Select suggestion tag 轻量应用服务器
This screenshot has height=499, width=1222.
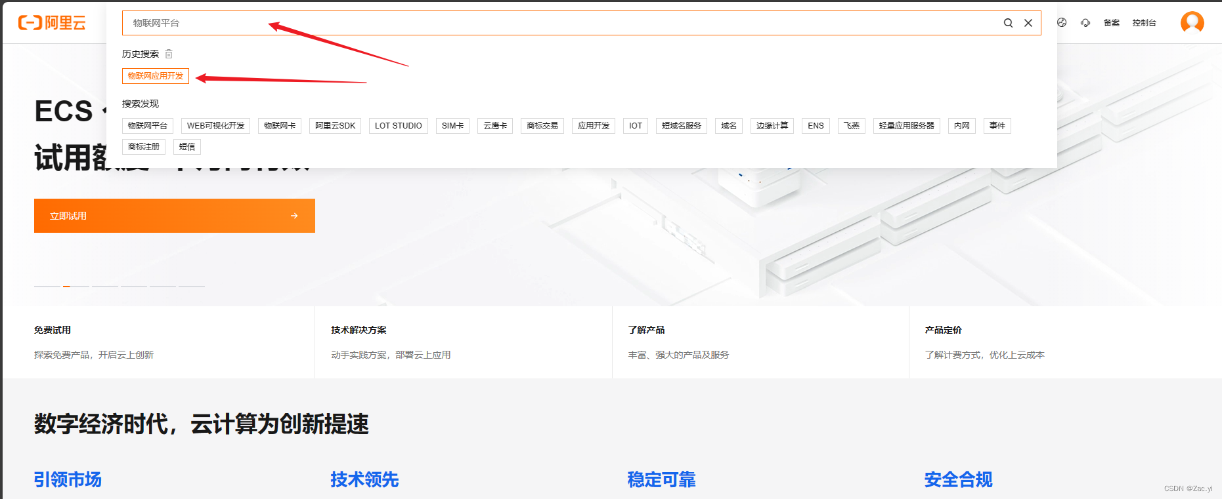click(x=907, y=126)
